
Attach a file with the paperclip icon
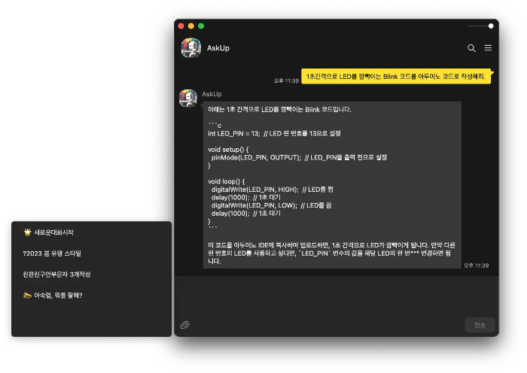pyautogui.click(x=184, y=325)
